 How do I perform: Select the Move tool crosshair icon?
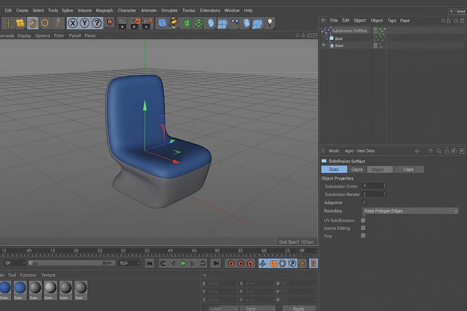[8, 23]
